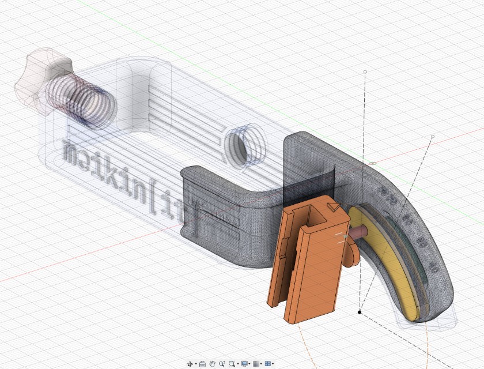
Task: Open Display Settings monitor icon
Action: point(244,364)
